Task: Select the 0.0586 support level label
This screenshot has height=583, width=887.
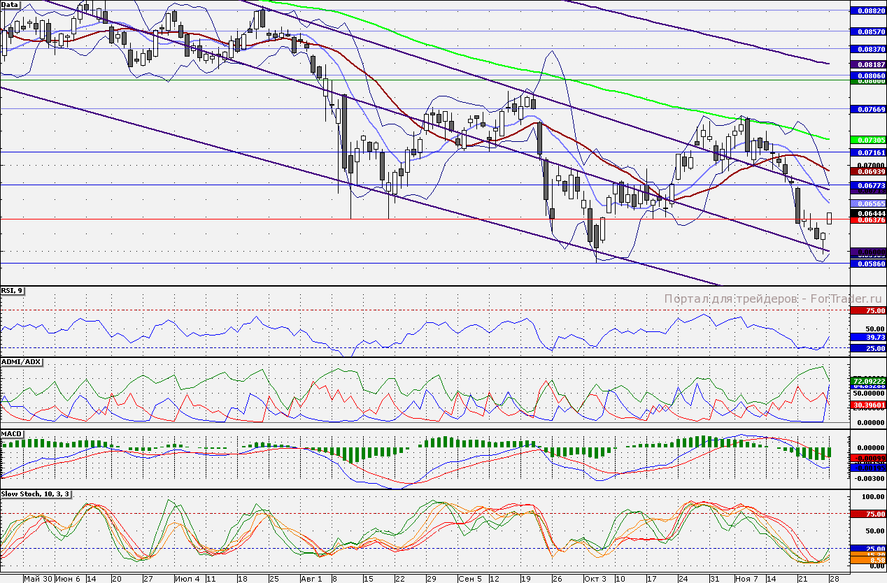Action: coord(867,264)
